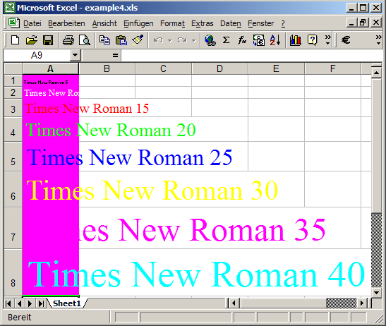
Task: Click the vertical scrollbar down arrow
Action: (376, 293)
